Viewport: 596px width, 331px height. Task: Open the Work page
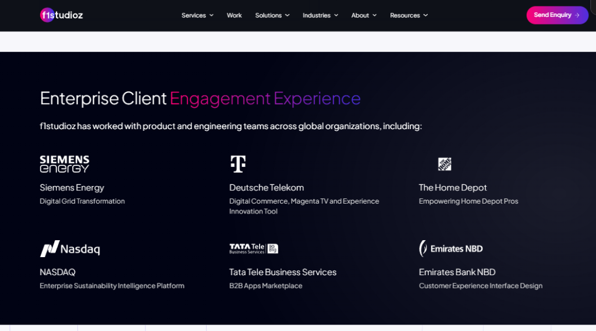[234, 15]
